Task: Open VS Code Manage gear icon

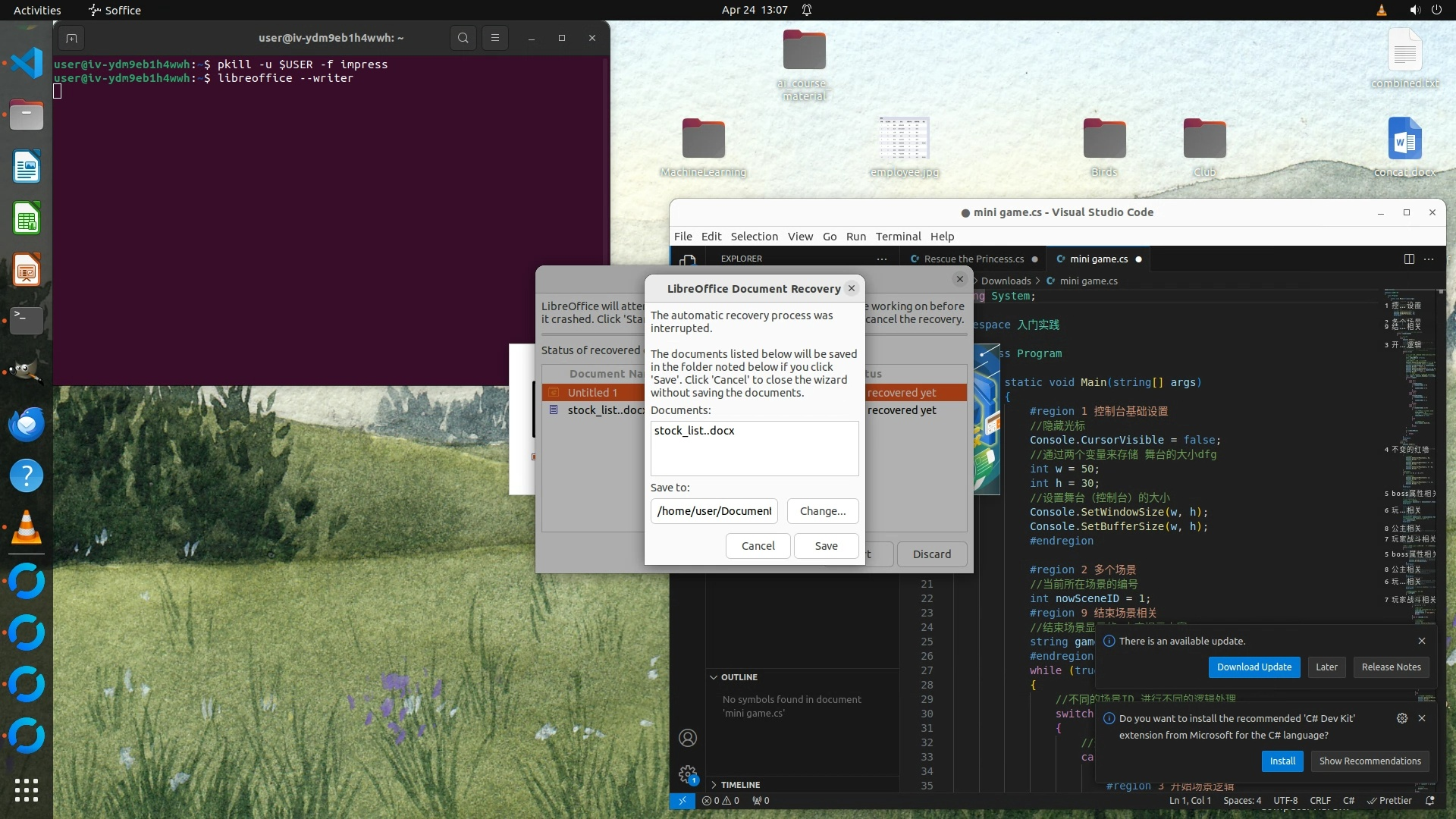Action: click(688, 774)
